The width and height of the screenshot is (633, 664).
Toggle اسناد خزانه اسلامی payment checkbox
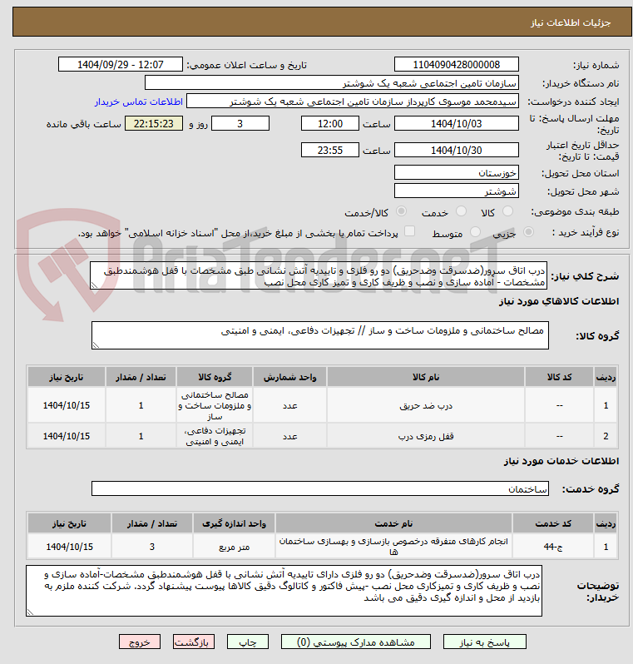[409, 231]
